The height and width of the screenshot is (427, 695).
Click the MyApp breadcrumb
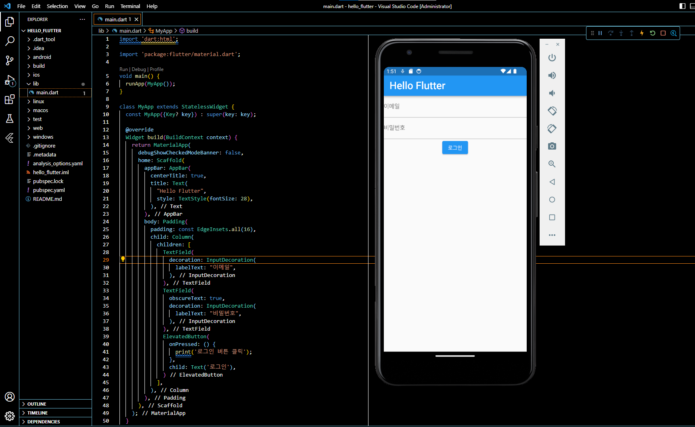click(x=161, y=31)
